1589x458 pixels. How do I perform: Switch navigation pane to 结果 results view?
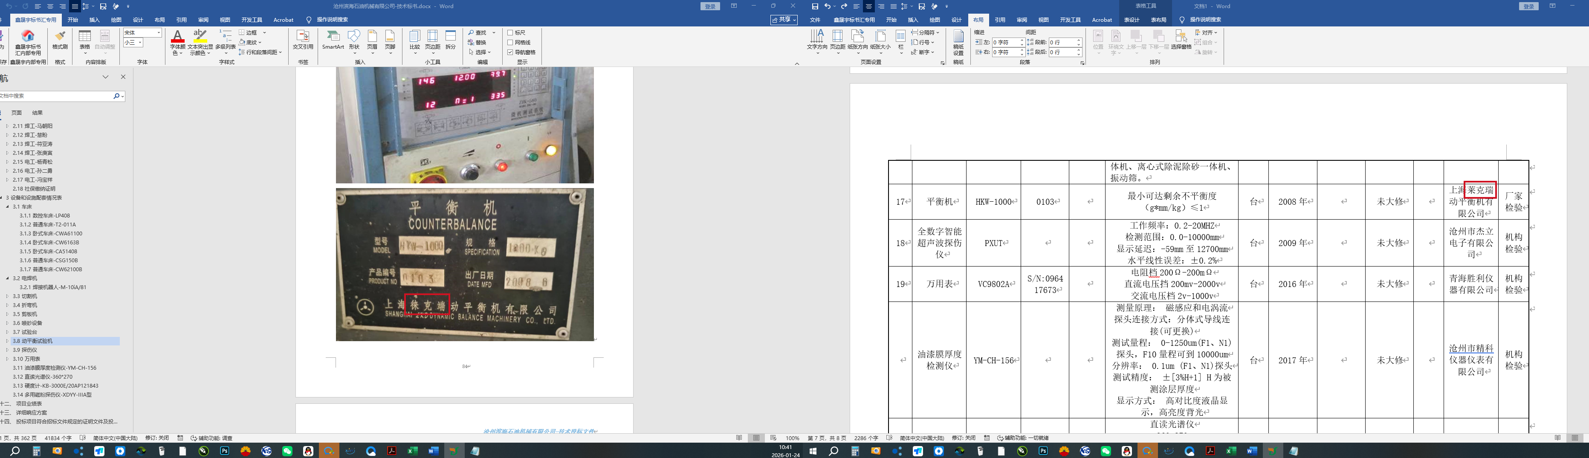[x=38, y=113]
